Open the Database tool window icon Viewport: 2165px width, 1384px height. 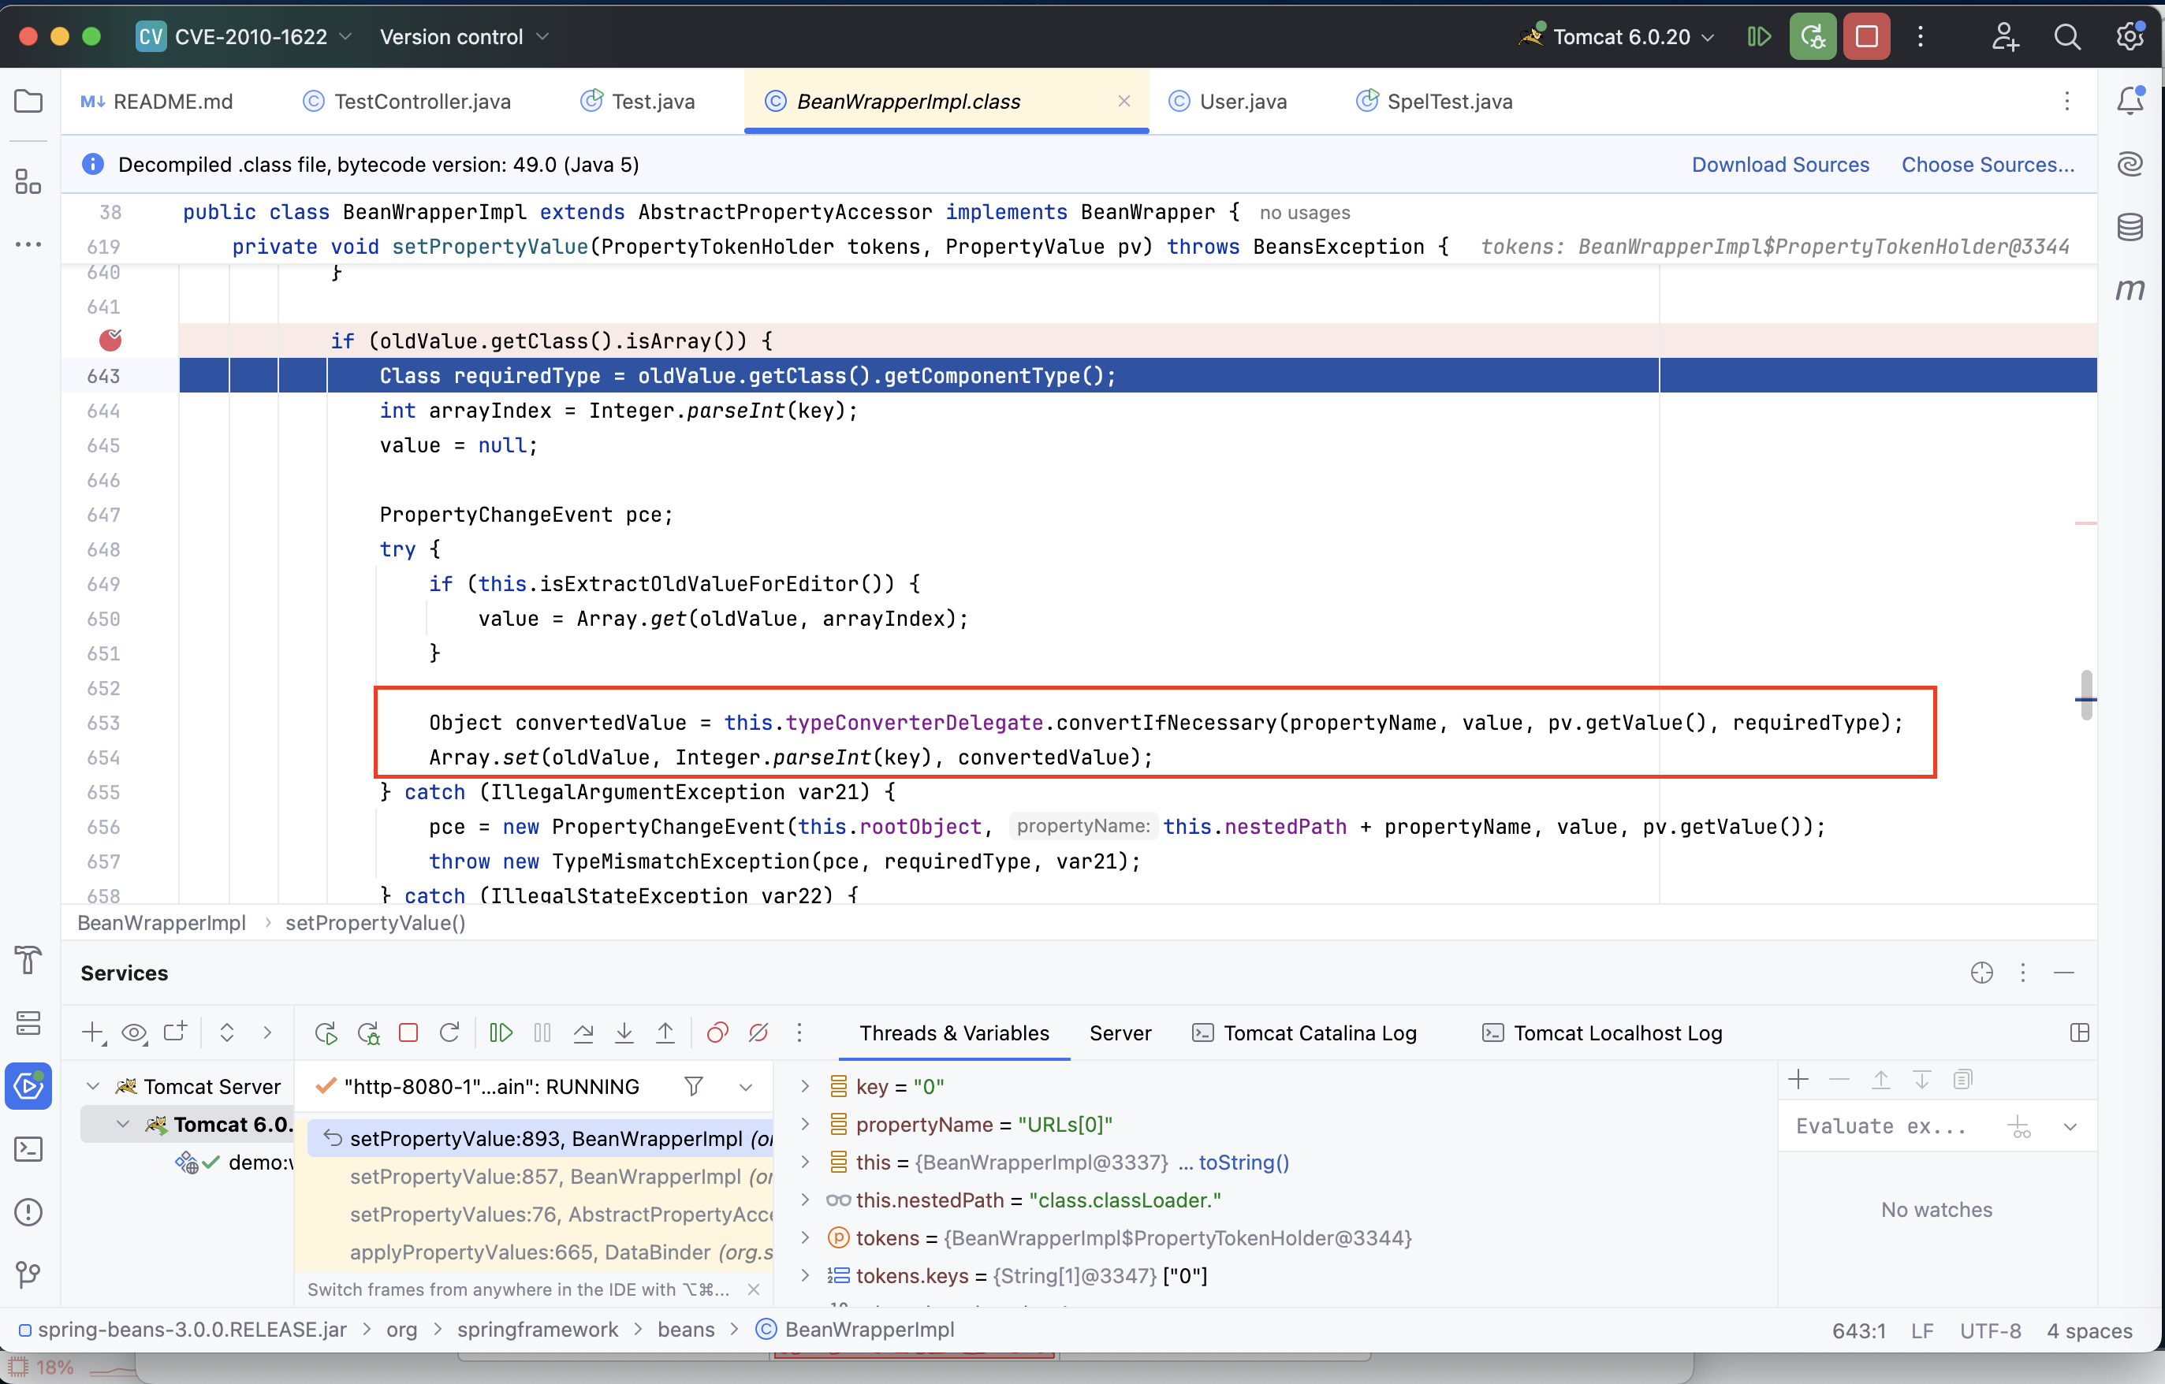coord(2130,226)
